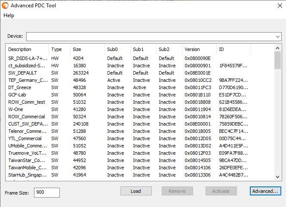
Task: Close the Advanced PDC Tool window
Action: click(280, 6)
